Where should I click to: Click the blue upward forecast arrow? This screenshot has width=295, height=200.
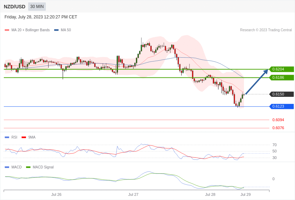pos(256,82)
